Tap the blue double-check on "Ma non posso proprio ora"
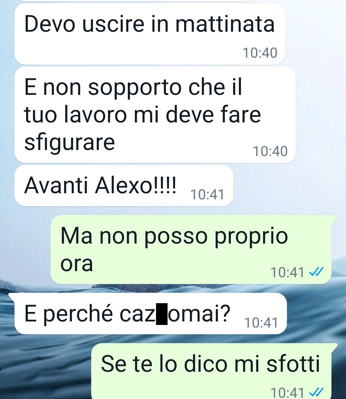Image resolution: width=346 pixels, height=399 pixels. coord(316,272)
